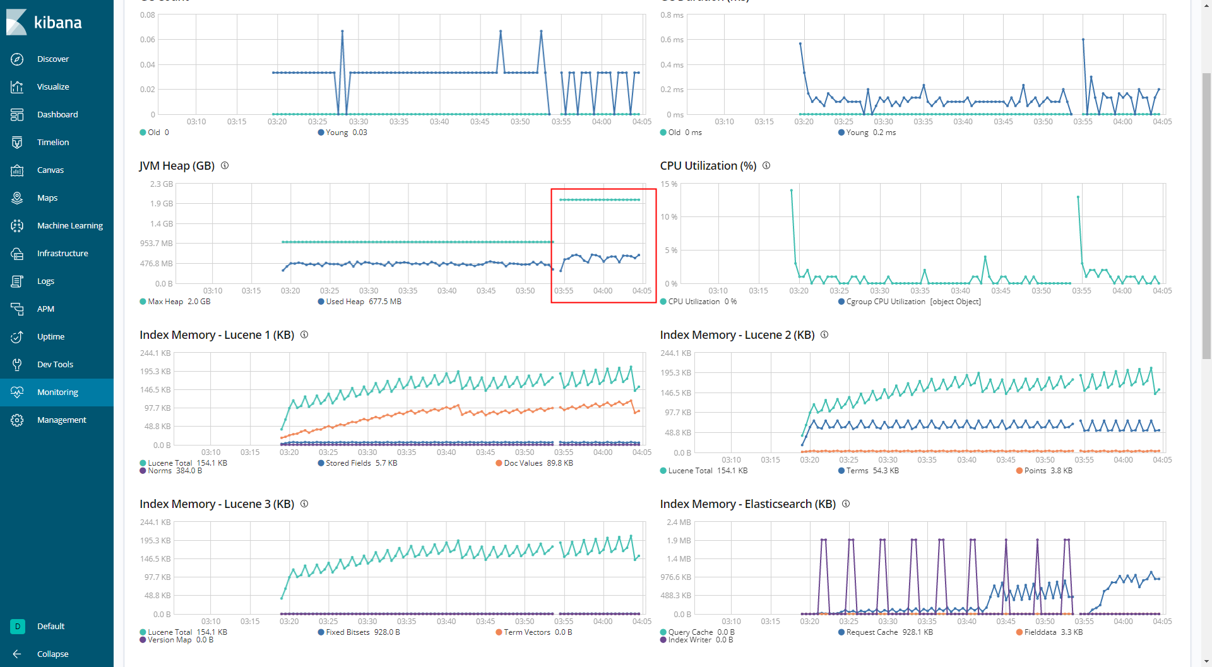Image resolution: width=1212 pixels, height=667 pixels.
Task: Click the JVM Heap info icon
Action: coord(225,165)
